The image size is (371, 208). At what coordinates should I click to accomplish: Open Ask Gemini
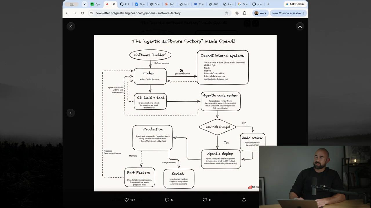pos(295,4)
